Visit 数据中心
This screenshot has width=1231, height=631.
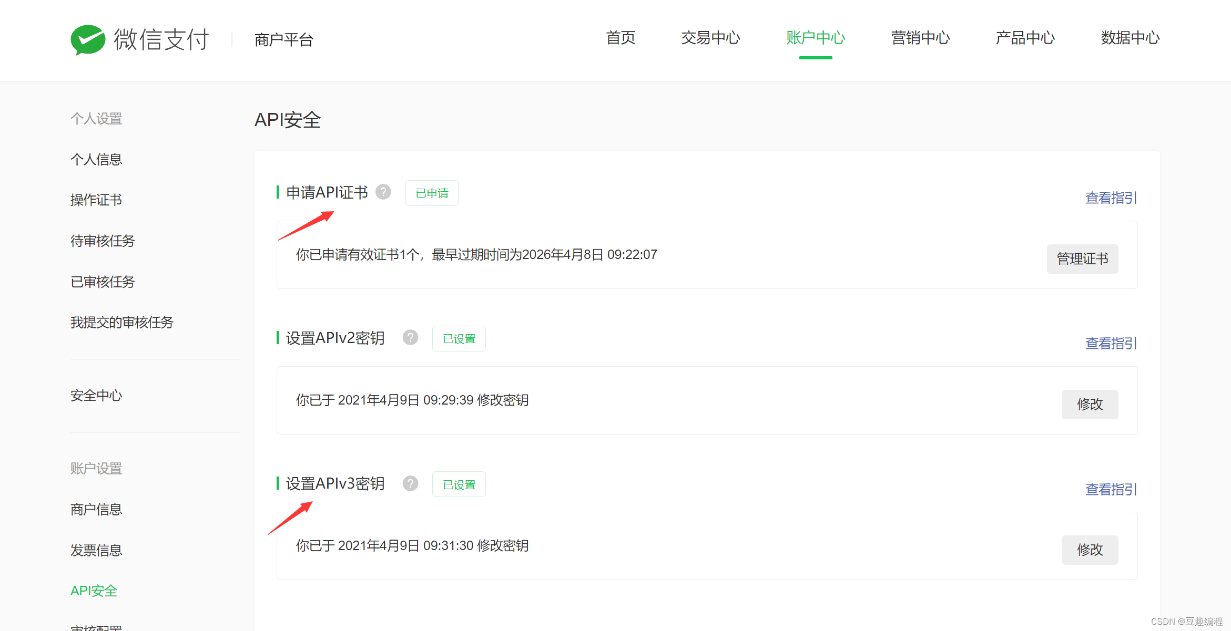click(1129, 38)
